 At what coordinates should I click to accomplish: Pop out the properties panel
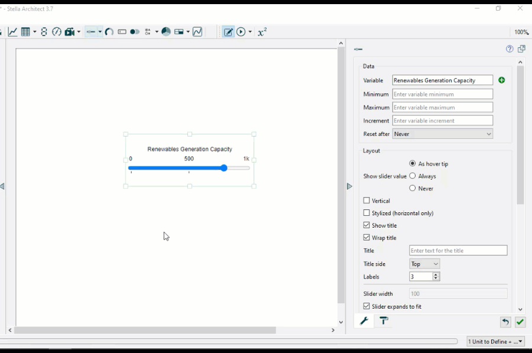521,49
